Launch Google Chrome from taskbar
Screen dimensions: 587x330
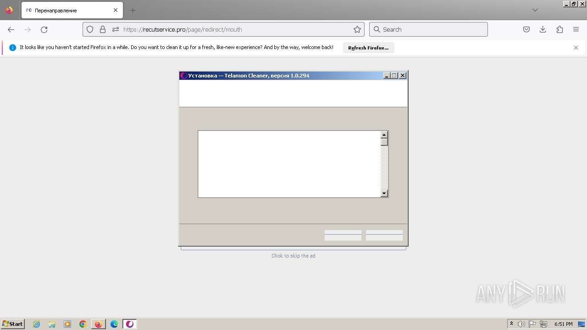pos(83,324)
